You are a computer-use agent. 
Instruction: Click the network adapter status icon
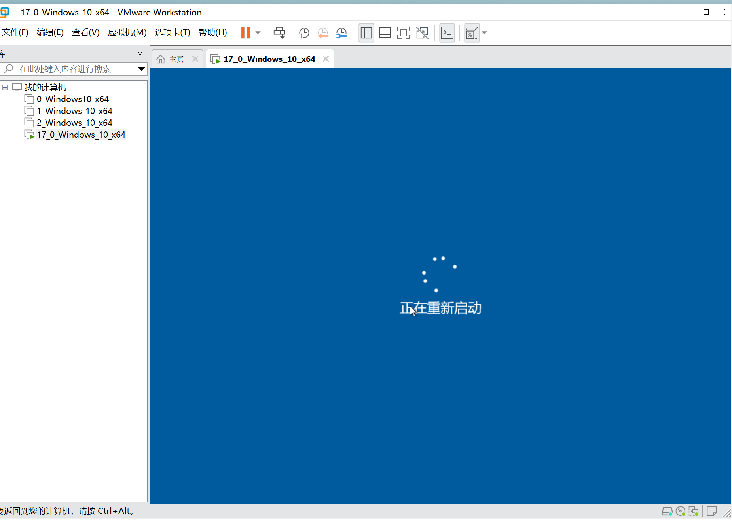pyautogui.click(x=694, y=511)
